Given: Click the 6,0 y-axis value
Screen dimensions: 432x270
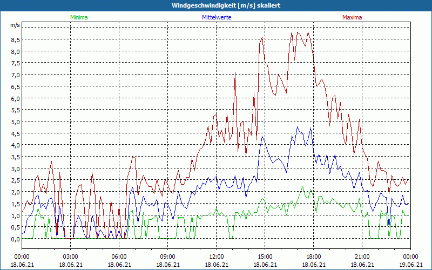Looking at the screenshot, I should 15,98.
